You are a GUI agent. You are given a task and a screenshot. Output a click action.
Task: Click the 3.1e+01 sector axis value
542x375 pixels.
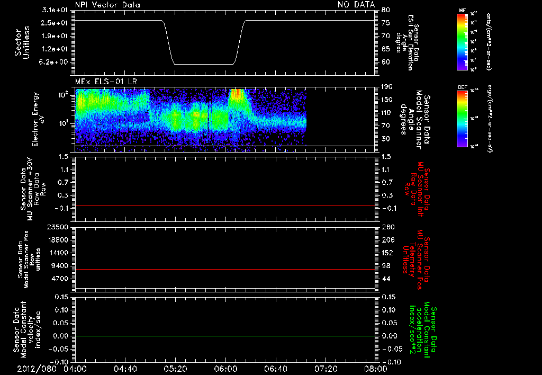55,10
